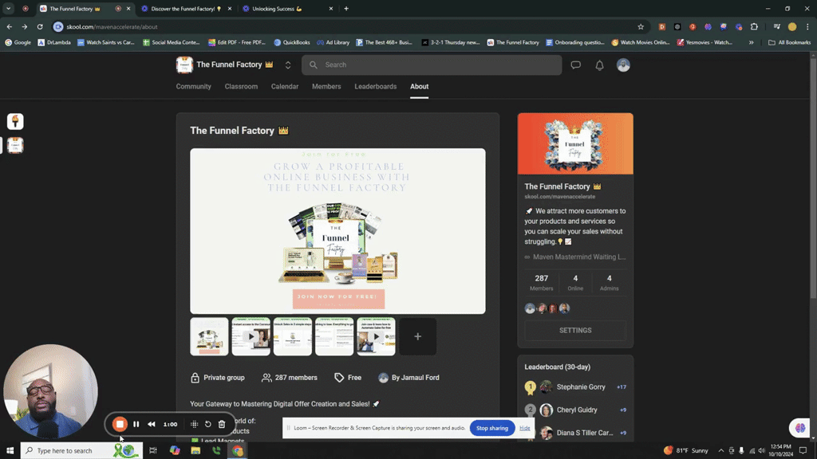Screen dimensions: 817x459
Task: Open the Chrome extensions puzzle icon
Action: pos(754,26)
